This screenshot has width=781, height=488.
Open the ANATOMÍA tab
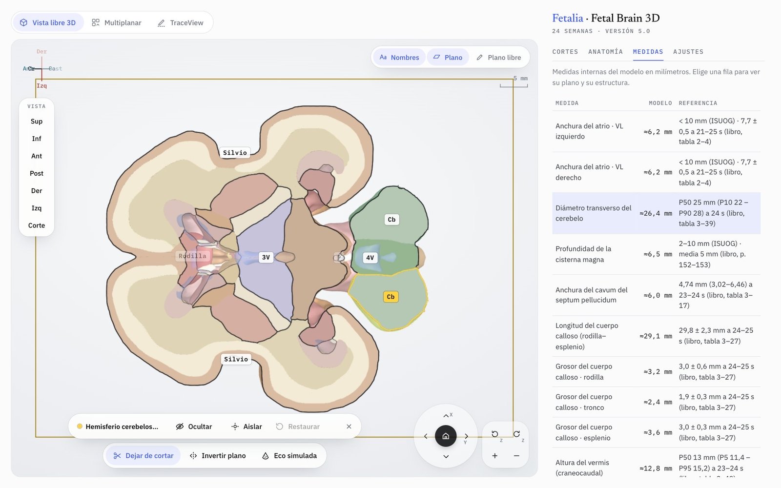tap(605, 52)
